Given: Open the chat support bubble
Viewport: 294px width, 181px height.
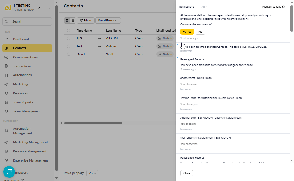Looking at the screenshot, I should click(9, 172).
